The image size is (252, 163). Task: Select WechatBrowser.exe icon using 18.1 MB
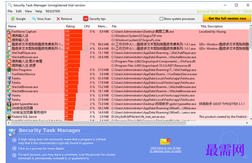click(9, 91)
